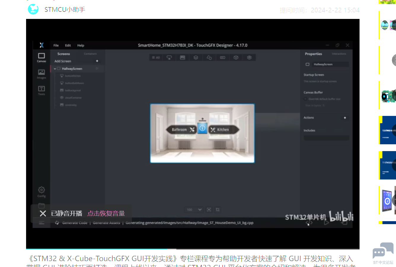The width and height of the screenshot is (396, 267).
Task: Open the cube-shaped widget group icon
Action: [x=236, y=58]
